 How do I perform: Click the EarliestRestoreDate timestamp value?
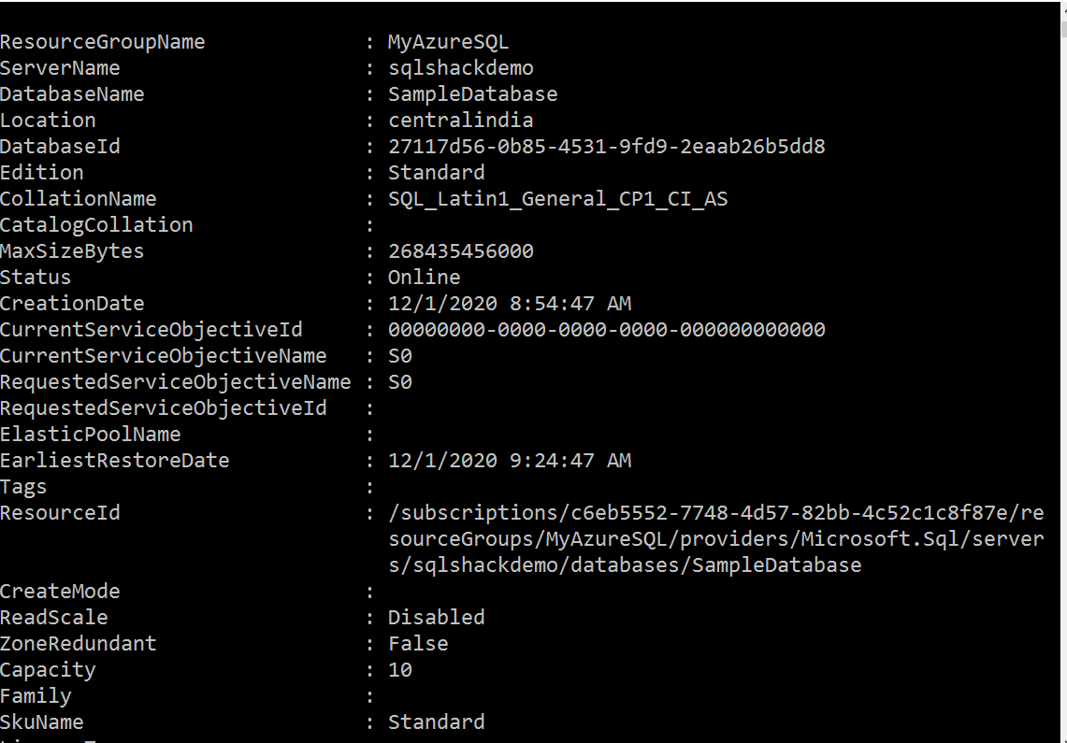pos(510,461)
